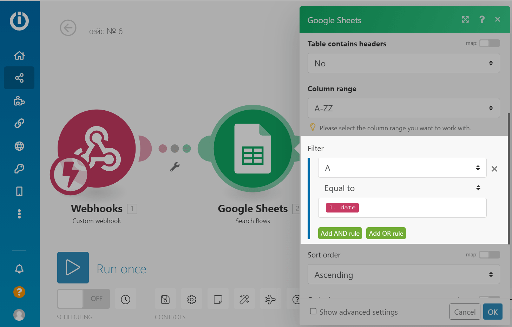This screenshot has height=327, width=512.
Task: Open Keys icon in sidebar
Action: pyautogui.click(x=19, y=169)
